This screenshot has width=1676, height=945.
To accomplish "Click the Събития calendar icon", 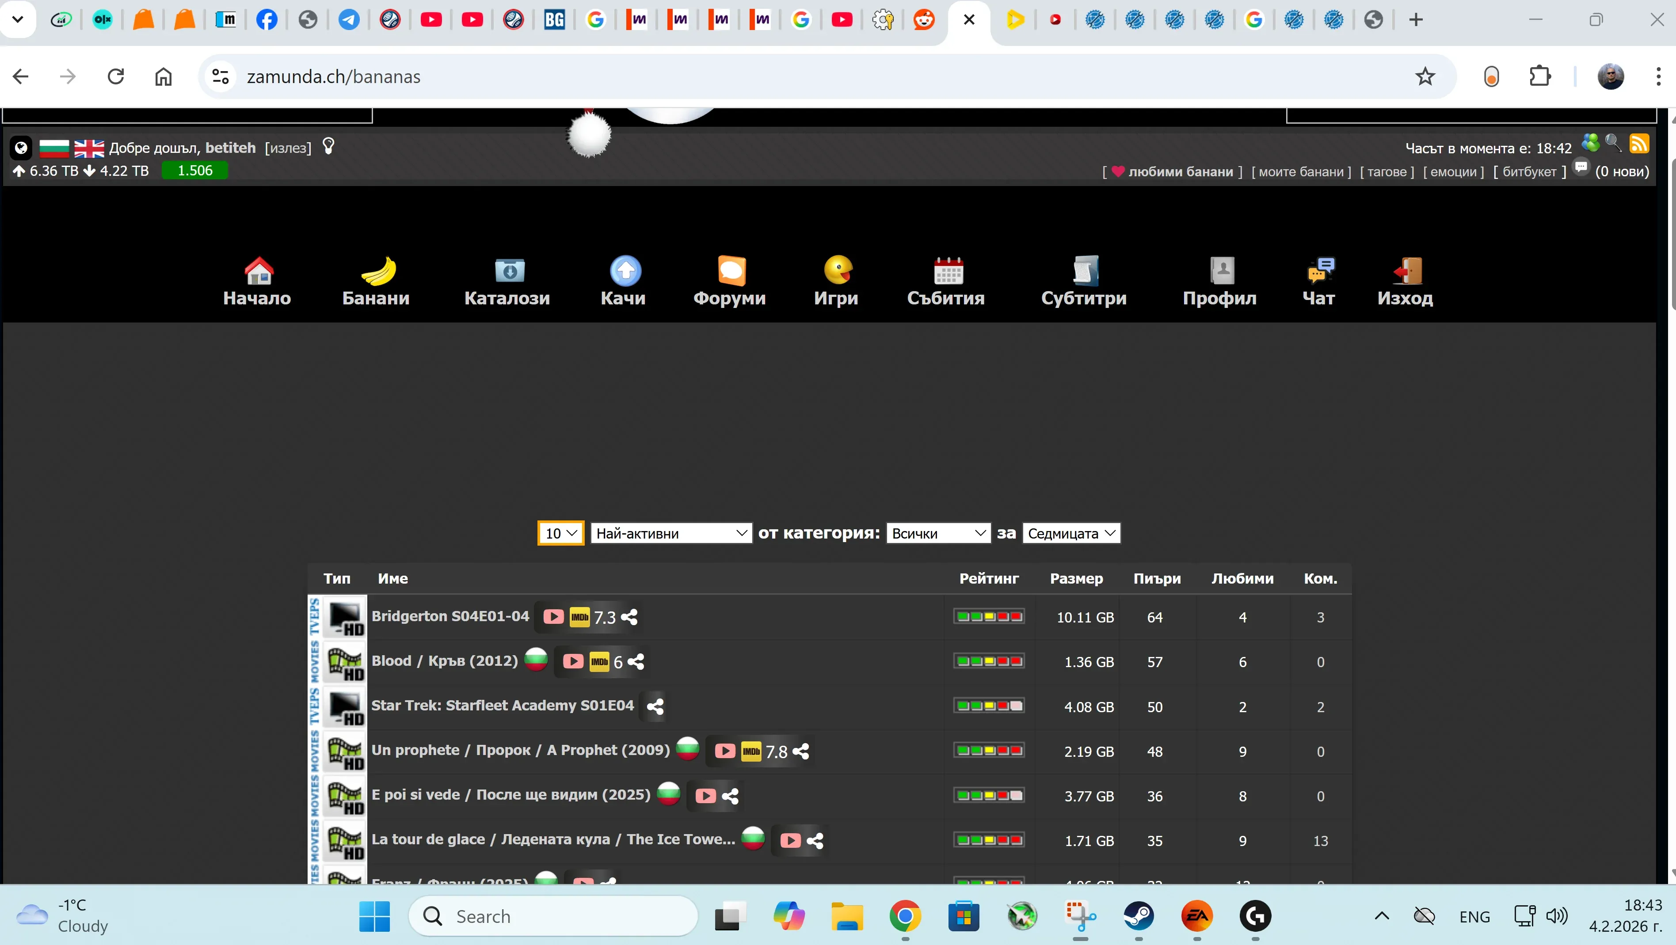I will (x=948, y=270).
